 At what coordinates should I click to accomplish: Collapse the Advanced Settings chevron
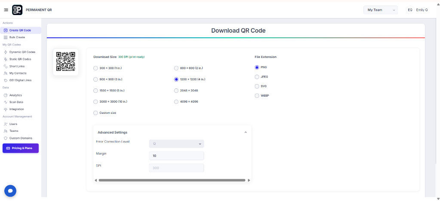[x=245, y=132]
